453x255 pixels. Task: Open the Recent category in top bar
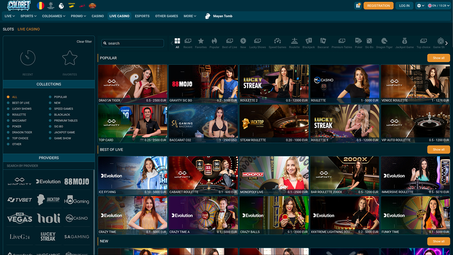[188, 43]
